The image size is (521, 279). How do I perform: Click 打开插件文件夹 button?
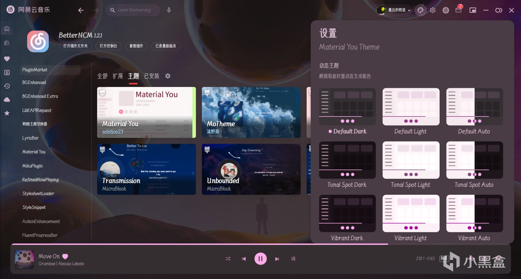[75, 46]
